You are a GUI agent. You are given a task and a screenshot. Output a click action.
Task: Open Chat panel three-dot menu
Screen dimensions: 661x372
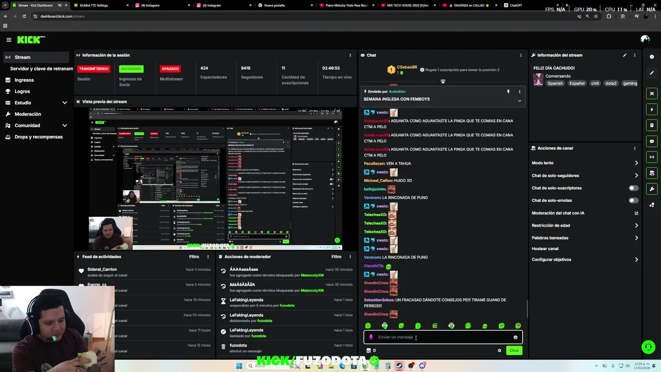521,55
